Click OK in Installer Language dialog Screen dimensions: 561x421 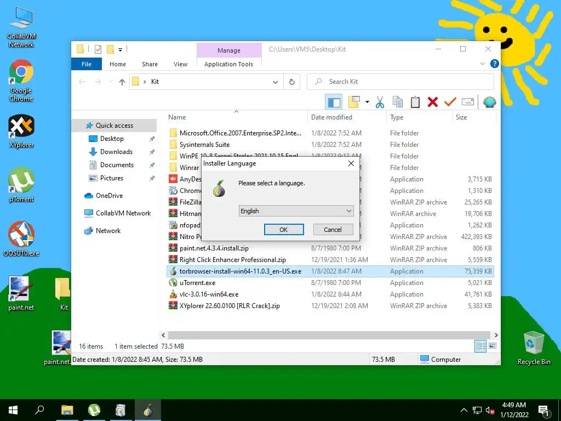click(x=284, y=230)
